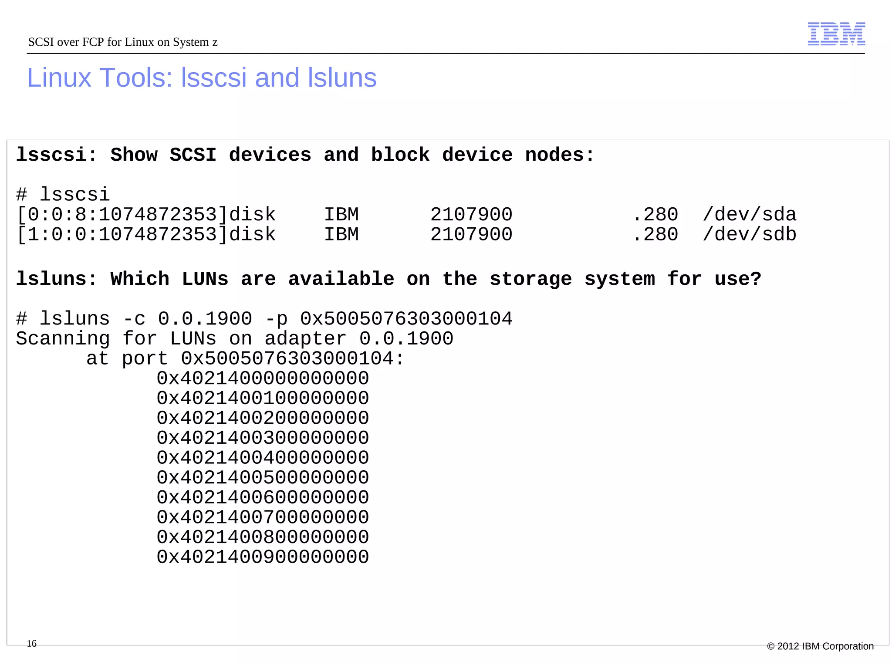Select LUN 0x4021400400000000
Image resolution: width=892 pixels, height=665 pixels.
coord(263,458)
